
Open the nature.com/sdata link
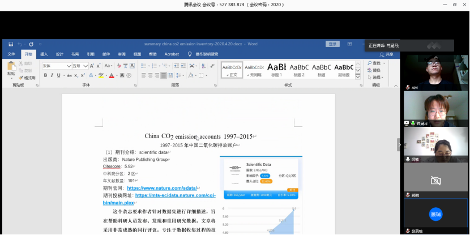(162, 188)
